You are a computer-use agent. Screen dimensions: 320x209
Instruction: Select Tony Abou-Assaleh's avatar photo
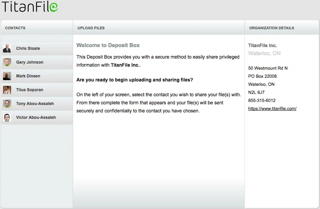7,104
